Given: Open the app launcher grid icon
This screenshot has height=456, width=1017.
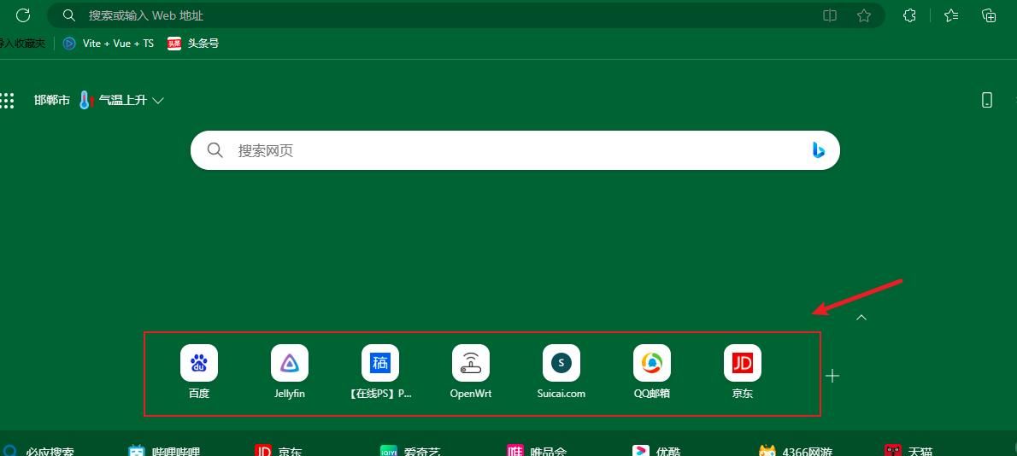Looking at the screenshot, I should click(7, 101).
